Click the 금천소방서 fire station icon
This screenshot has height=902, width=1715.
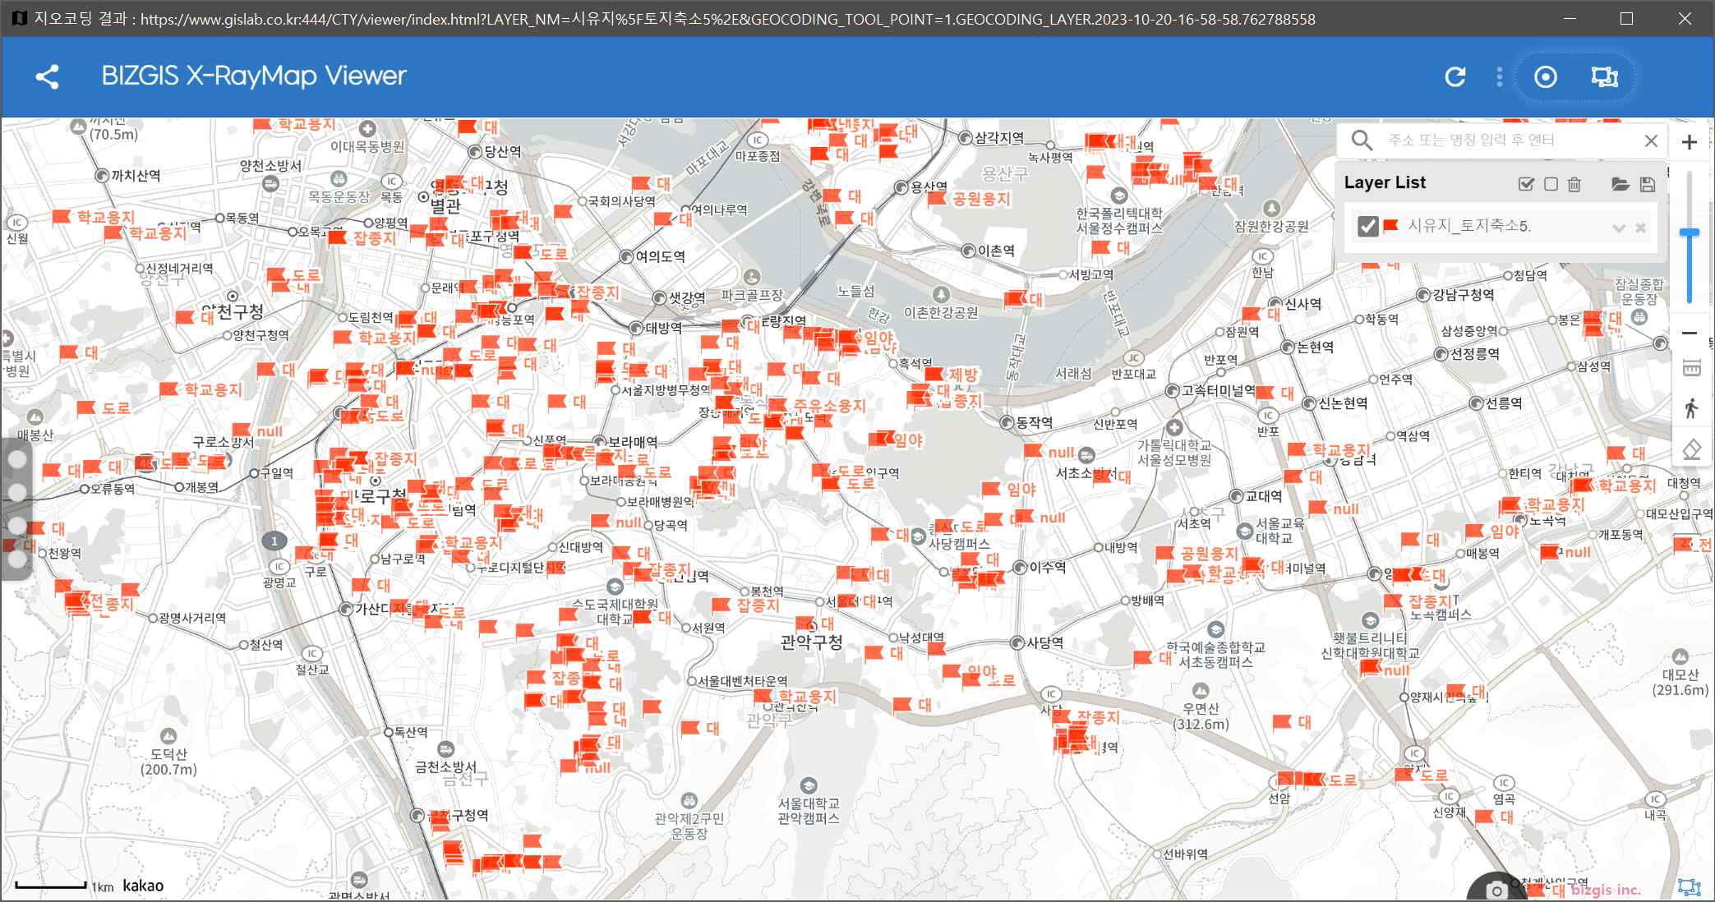(445, 749)
